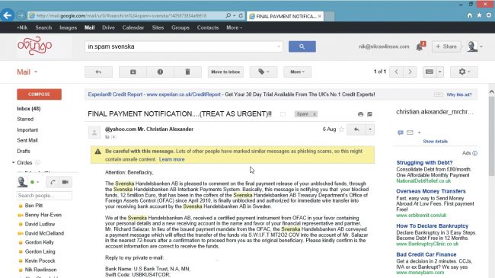Show recipient details arrow under sender
The width and height of the screenshot is (495, 278).
pyautogui.click(x=114, y=137)
